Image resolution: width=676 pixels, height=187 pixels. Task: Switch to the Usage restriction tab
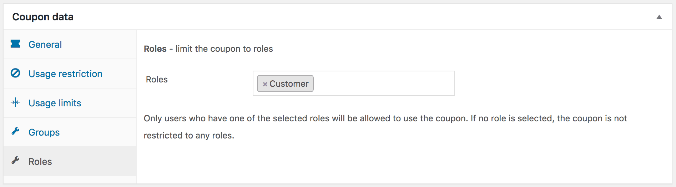(x=65, y=74)
